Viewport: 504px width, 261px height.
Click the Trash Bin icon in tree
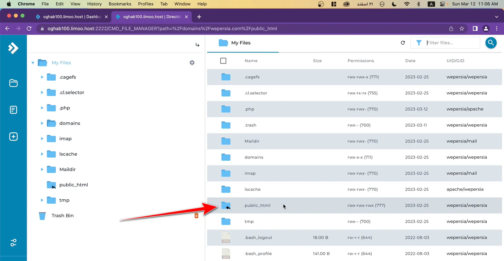[42, 216]
